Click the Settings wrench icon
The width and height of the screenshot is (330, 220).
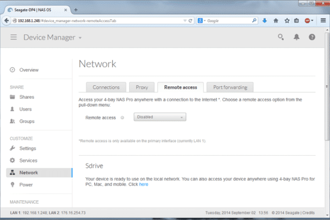12,148
